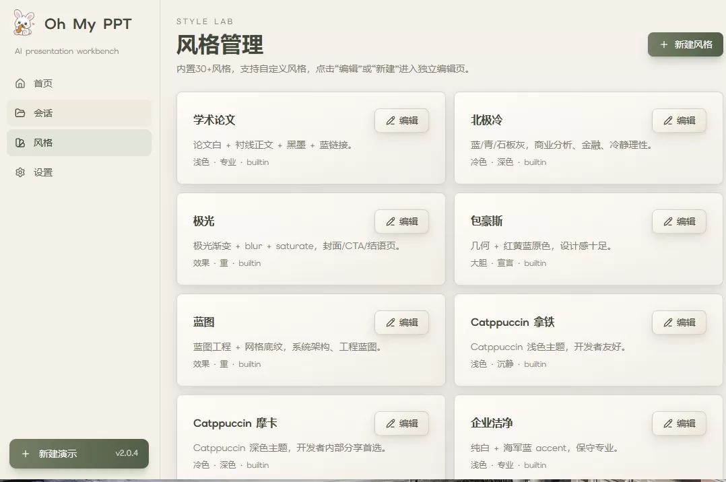
Task: Click the description Catppuccin 深色主题
Action: click(290, 448)
